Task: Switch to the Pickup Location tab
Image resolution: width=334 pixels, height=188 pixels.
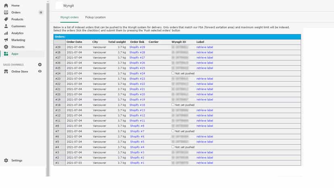Action: point(95,17)
